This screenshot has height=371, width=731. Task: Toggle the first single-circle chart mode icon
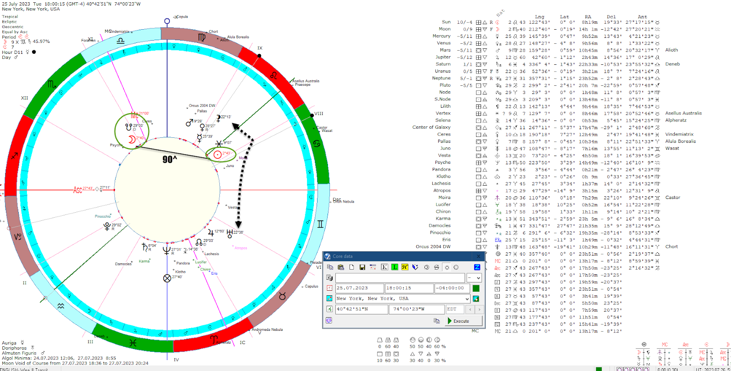coord(426,267)
